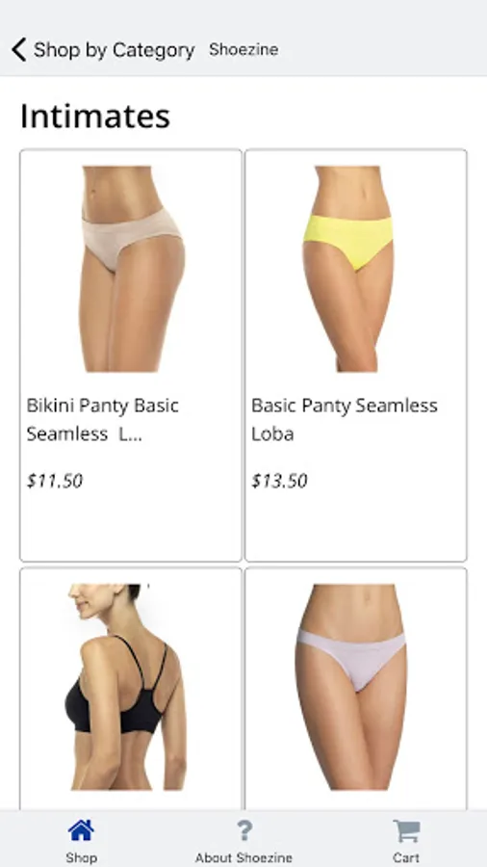Tap the $13.50 price label
This screenshot has height=867, width=487.
[279, 481]
